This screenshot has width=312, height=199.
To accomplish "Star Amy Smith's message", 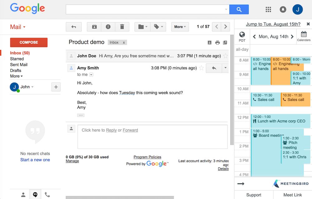I will (x=202, y=68).
